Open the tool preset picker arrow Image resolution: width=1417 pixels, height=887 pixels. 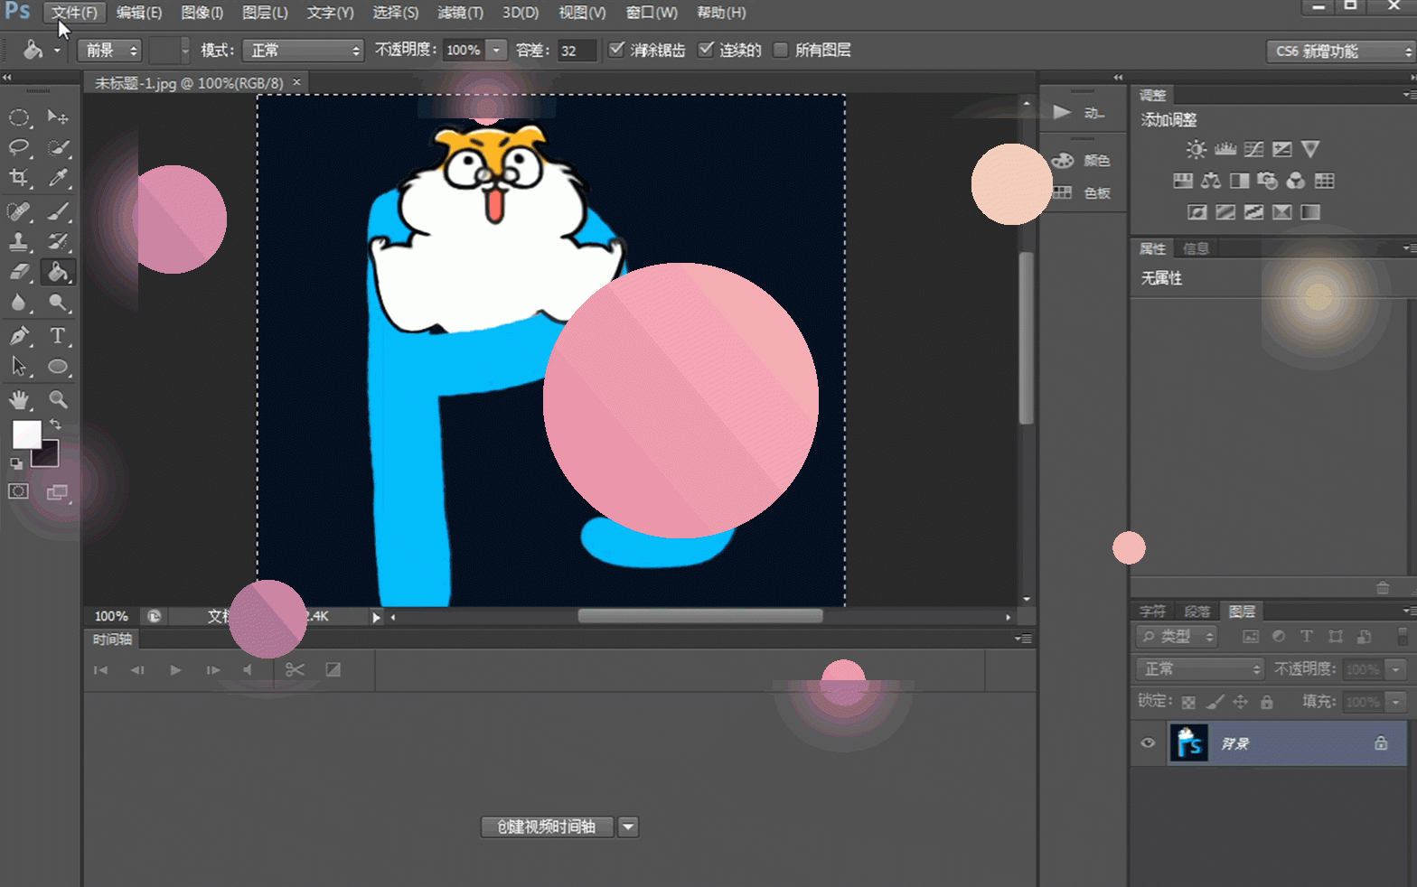point(57,51)
